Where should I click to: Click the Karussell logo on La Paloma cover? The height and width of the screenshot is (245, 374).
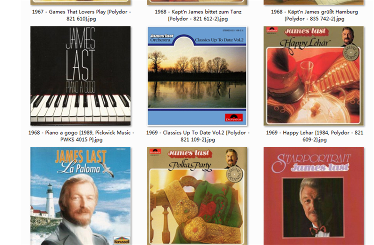click(122, 240)
